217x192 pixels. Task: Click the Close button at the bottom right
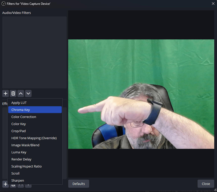pos(206,184)
